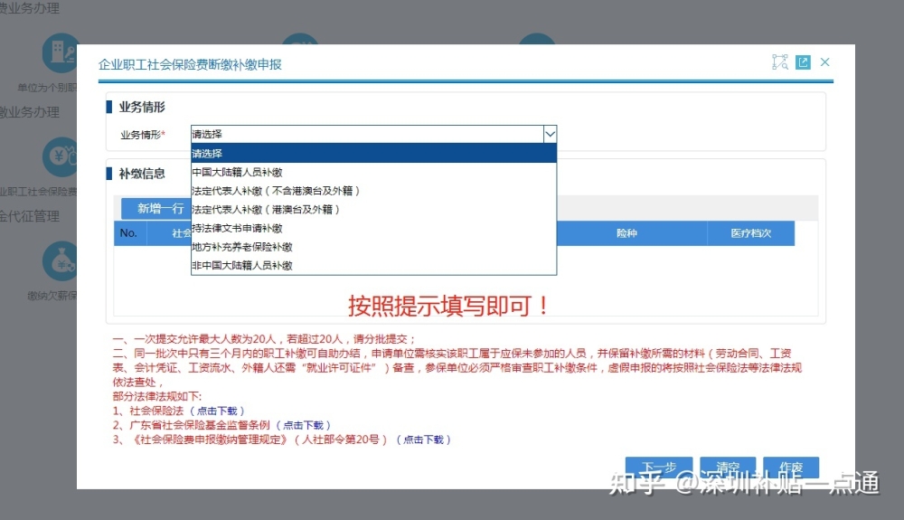Click the 业务情形 section heading
This screenshot has width=904, height=520.
pos(142,108)
